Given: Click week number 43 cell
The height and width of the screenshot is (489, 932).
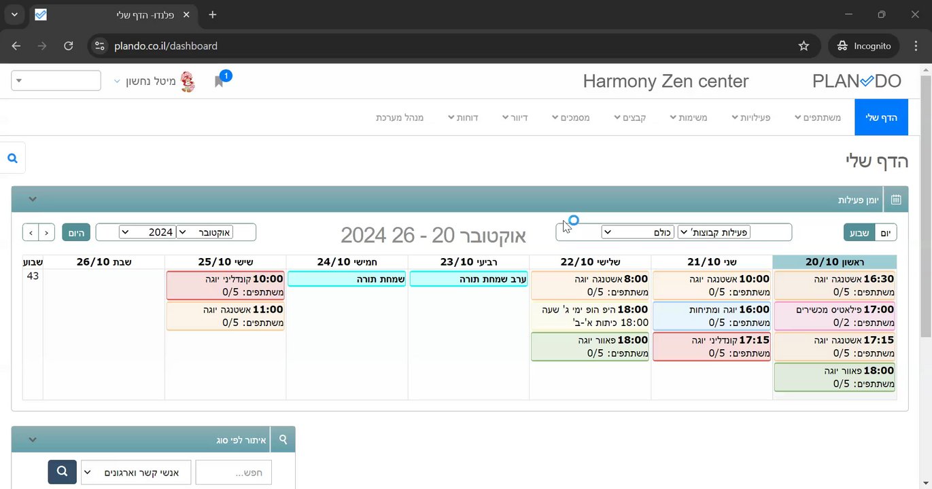Looking at the screenshot, I should click(x=33, y=276).
